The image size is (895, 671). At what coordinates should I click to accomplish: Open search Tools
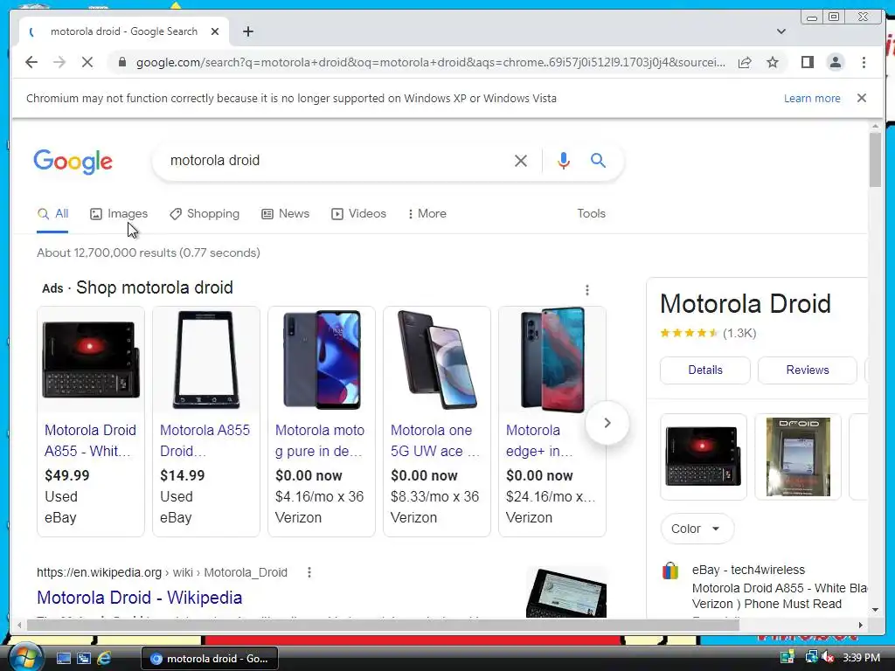(x=591, y=214)
